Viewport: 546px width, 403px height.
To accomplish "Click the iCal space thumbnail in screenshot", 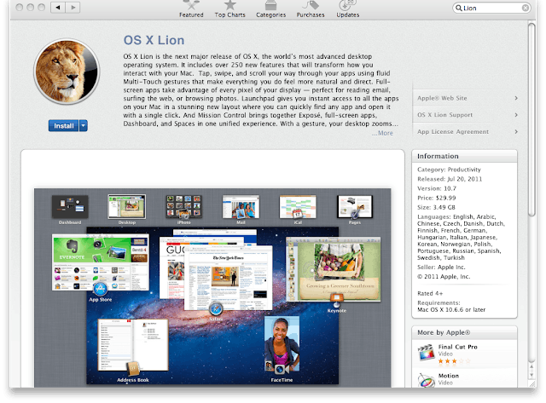I will click(x=298, y=207).
